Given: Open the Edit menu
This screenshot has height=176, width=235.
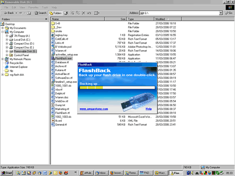Looking at the screenshot, I should point(14,8).
